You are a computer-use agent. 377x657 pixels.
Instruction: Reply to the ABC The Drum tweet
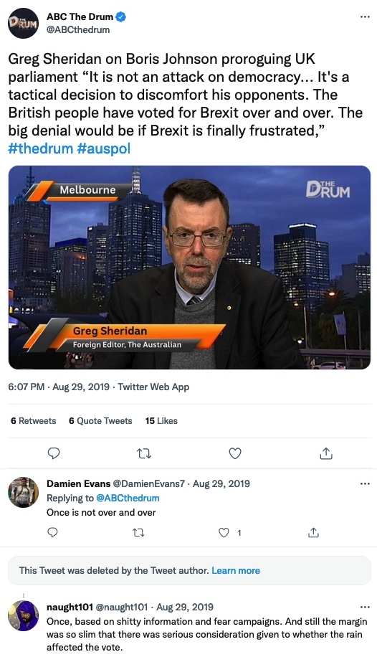click(x=54, y=453)
